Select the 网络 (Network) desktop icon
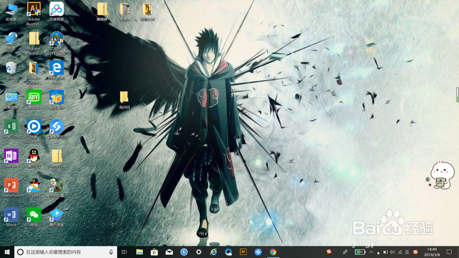The image size is (459, 258). pyautogui.click(x=11, y=41)
